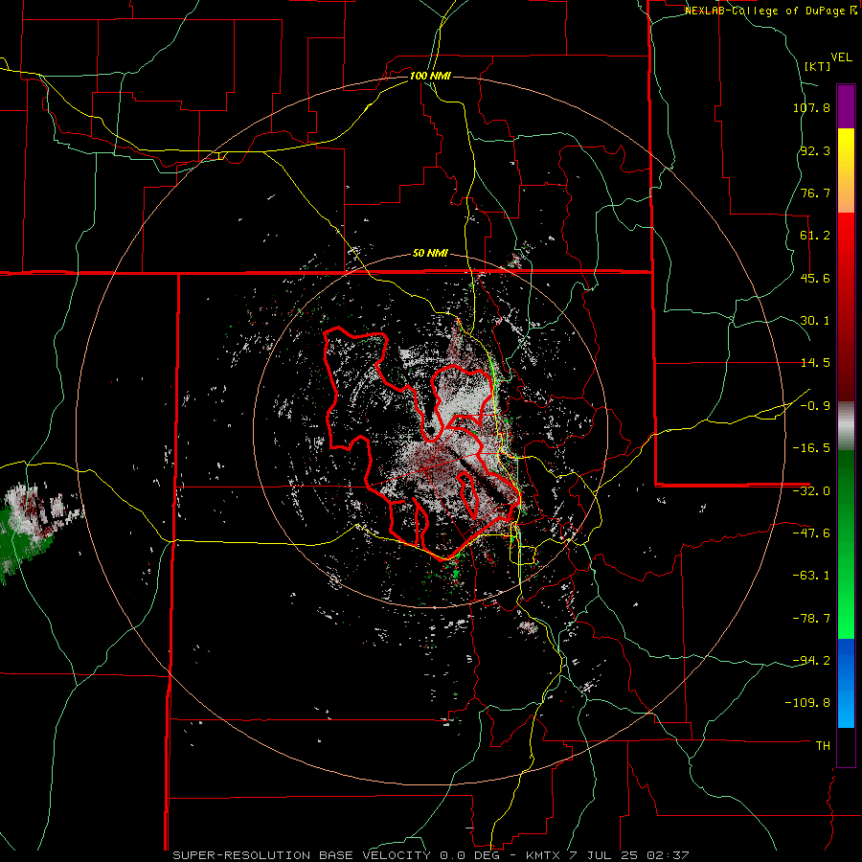Viewport: 862px width, 862px height.
Task: Click the [KT] units label
Action: (x=818, y=66)
